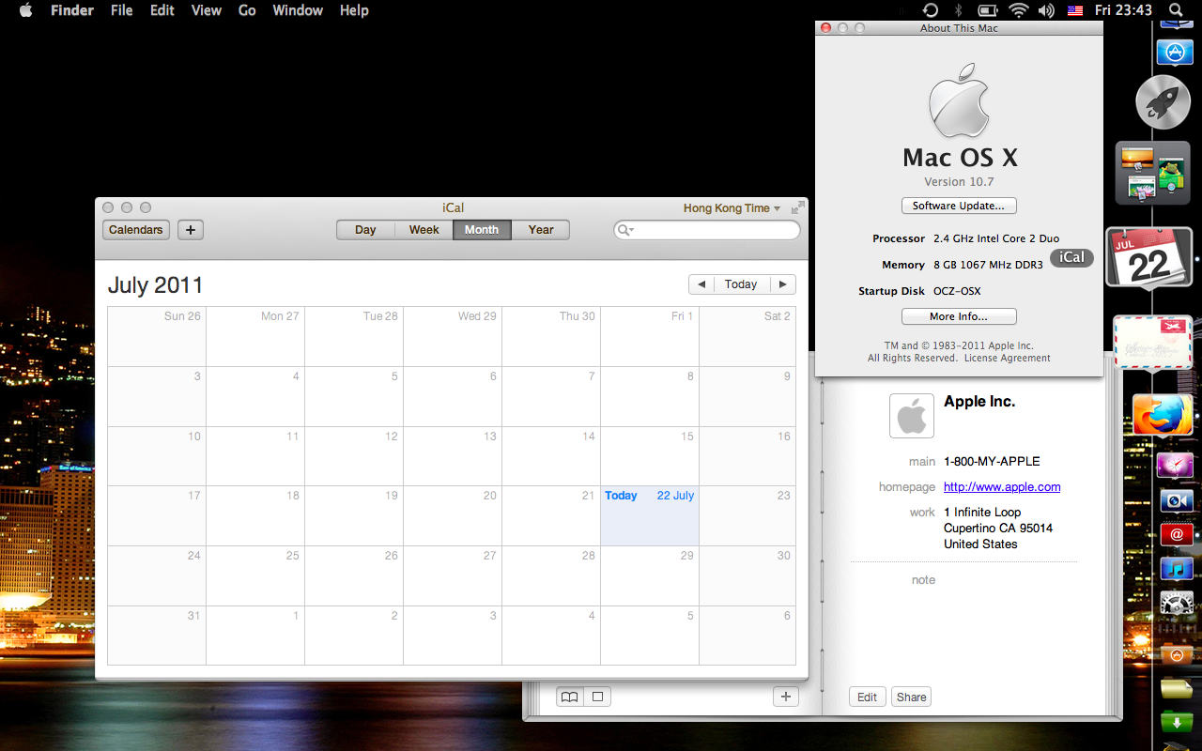Open Mail stamp icon in the Dock
1202x751 pixels.
[x=1153, y=344]
